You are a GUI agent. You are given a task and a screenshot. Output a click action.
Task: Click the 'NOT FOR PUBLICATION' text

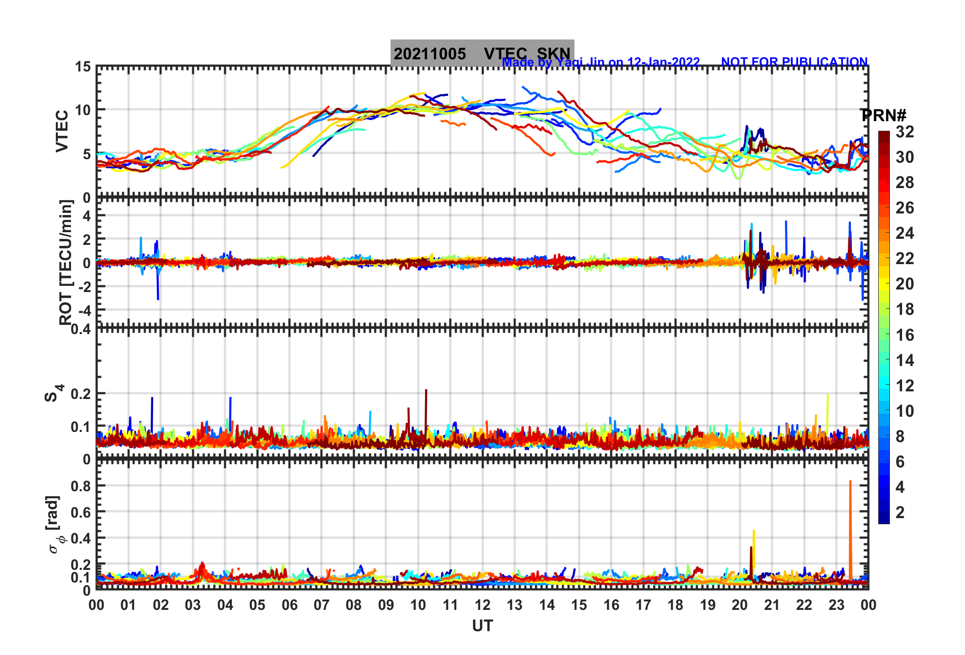coord(795,62)
